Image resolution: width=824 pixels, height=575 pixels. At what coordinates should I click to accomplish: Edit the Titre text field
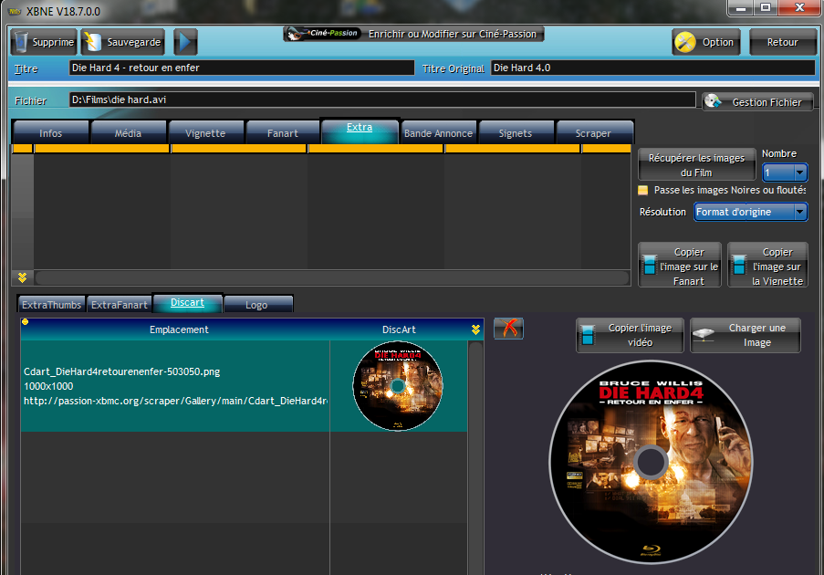pos(242,68)
